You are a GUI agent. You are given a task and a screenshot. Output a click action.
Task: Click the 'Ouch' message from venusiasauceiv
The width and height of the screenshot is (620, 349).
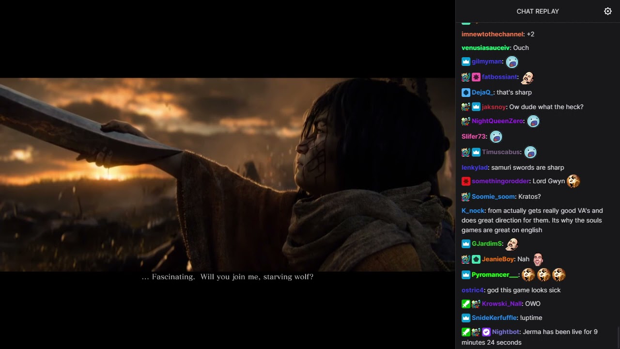pyautogui.click(x=521, y=48)
